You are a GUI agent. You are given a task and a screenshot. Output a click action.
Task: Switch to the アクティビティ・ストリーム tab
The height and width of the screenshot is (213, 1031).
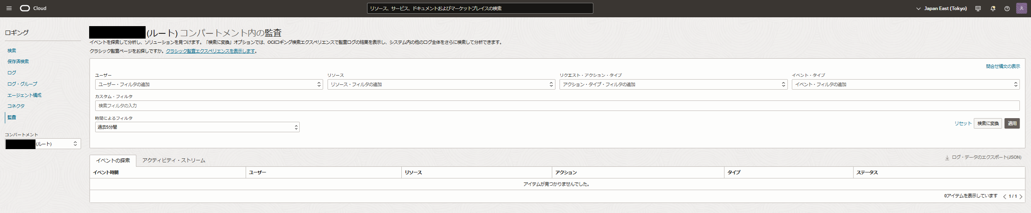tap(173, 160)
